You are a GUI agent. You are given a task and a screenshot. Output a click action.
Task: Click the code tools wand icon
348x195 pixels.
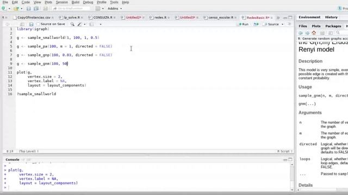click(79, 24)
